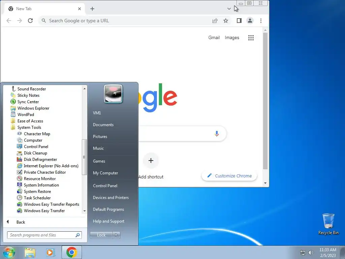Click the programs list scroll up arrow

pos(85,89)
